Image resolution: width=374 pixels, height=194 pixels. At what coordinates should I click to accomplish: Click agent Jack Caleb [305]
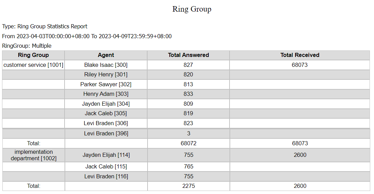point(106,114)
